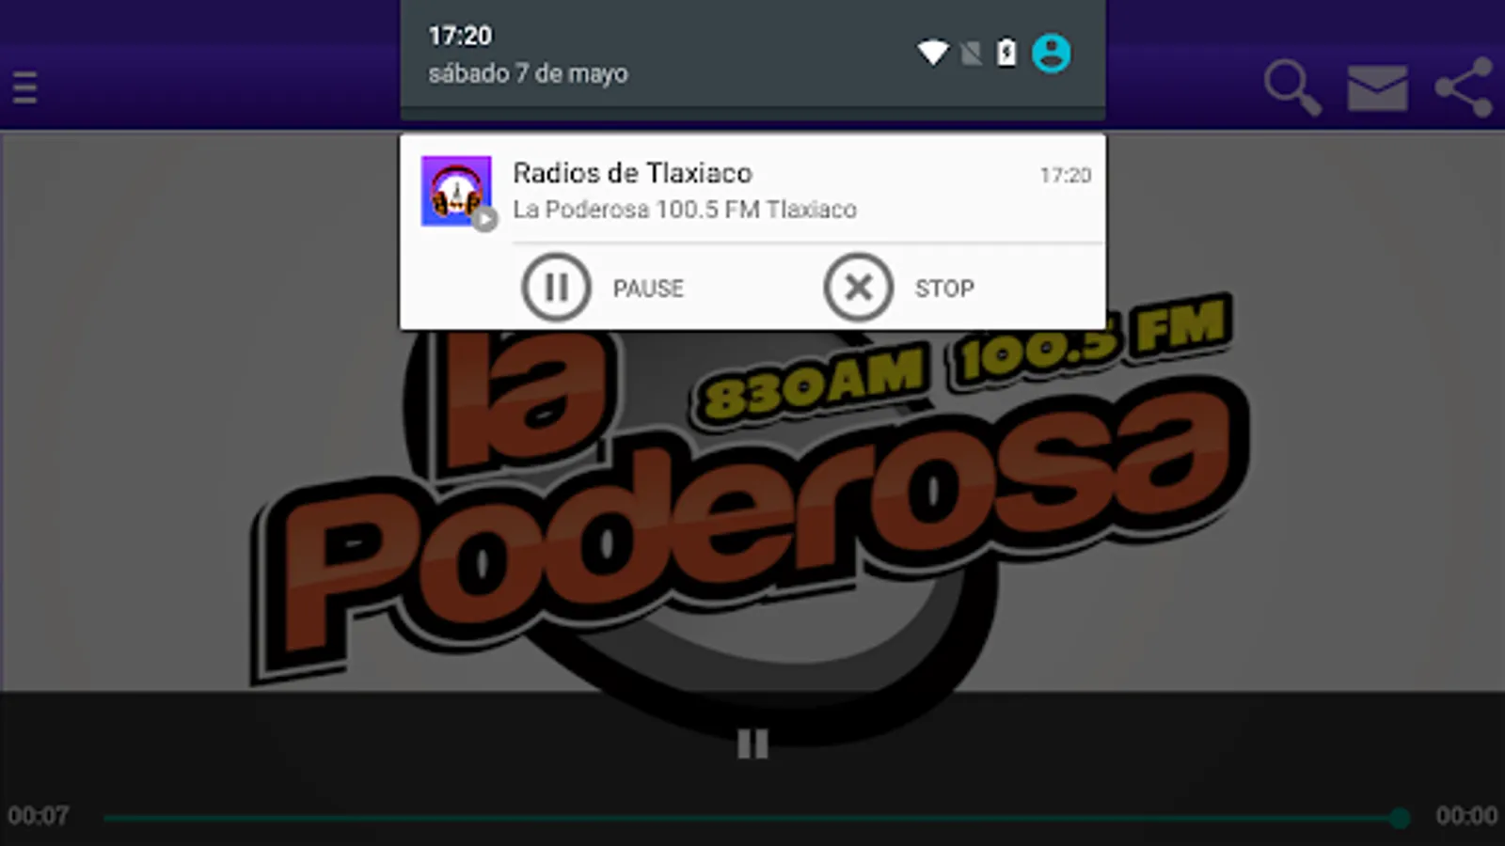The width and height of the screenshot is (1505, 846).
Task: Tap the no-SIM signal icon
Action: pyautogui.click(x=971, y=53)
